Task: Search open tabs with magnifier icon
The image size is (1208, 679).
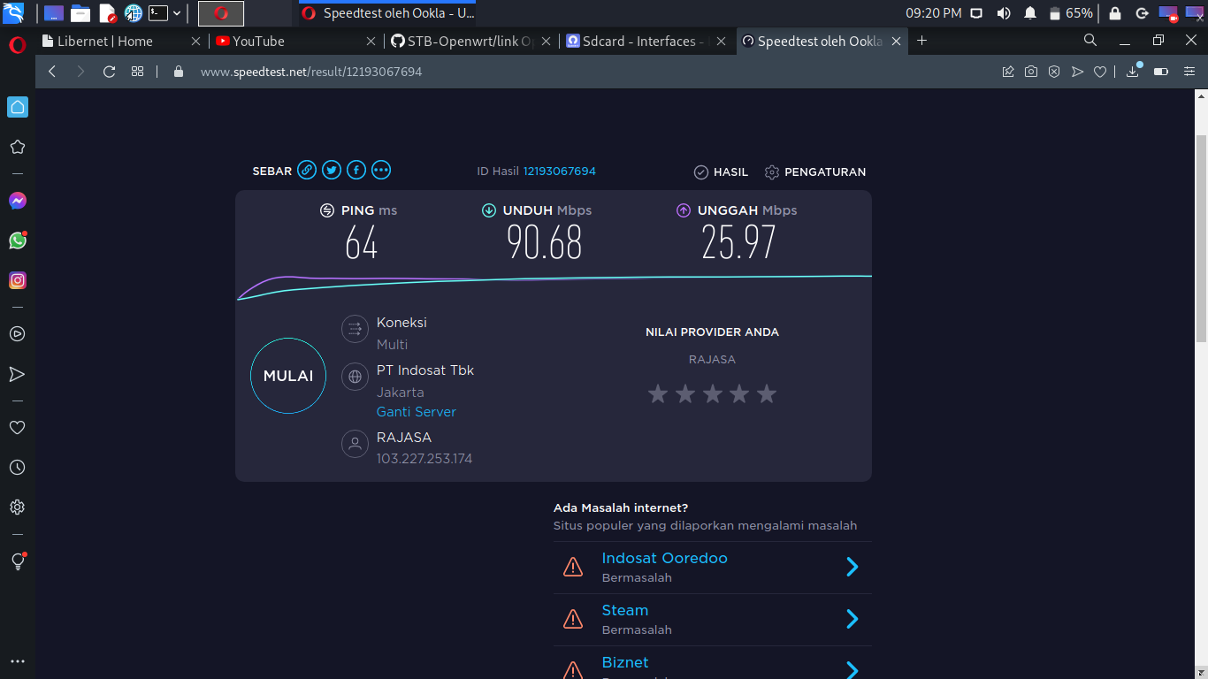Action: click(1090, 40)
